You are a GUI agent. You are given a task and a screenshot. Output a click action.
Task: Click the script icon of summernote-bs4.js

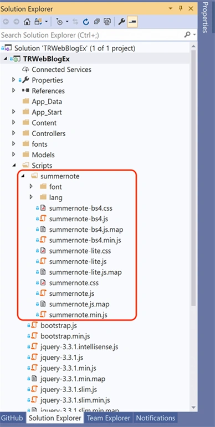[43, 219]
